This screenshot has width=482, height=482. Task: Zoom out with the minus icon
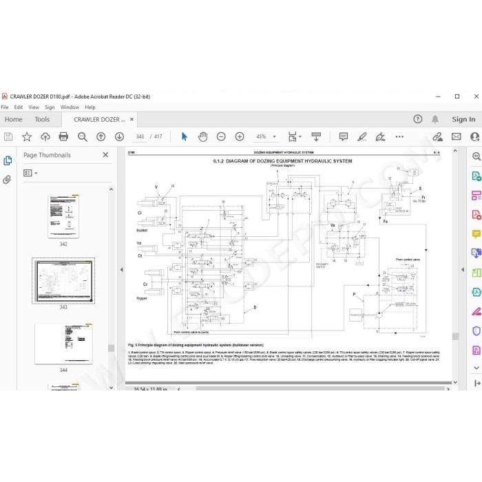click(x=221, y=136)
